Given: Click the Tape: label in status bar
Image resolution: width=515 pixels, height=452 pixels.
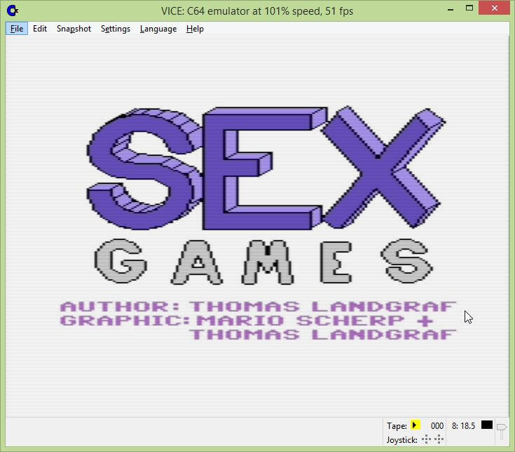Looking at the screenshot, I should tap(397, 426).
